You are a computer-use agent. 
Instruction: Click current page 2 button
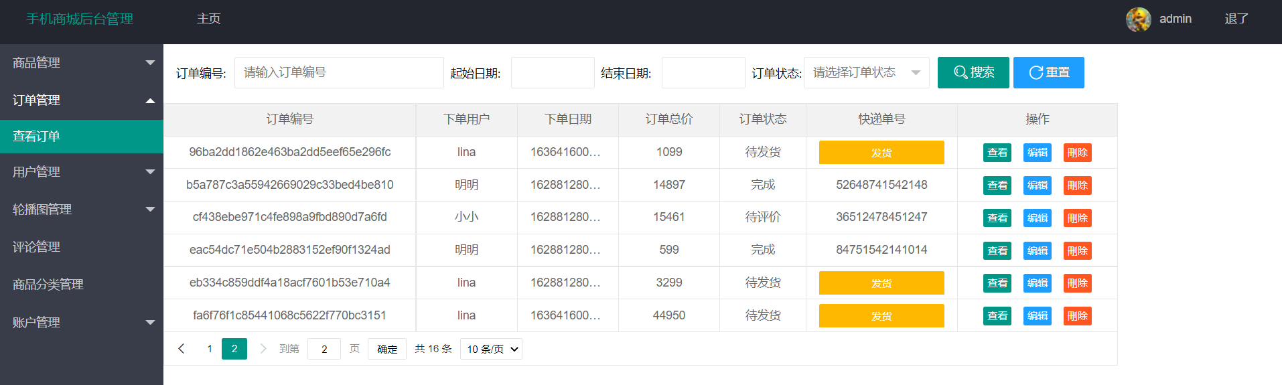click(x=234, y=349)
